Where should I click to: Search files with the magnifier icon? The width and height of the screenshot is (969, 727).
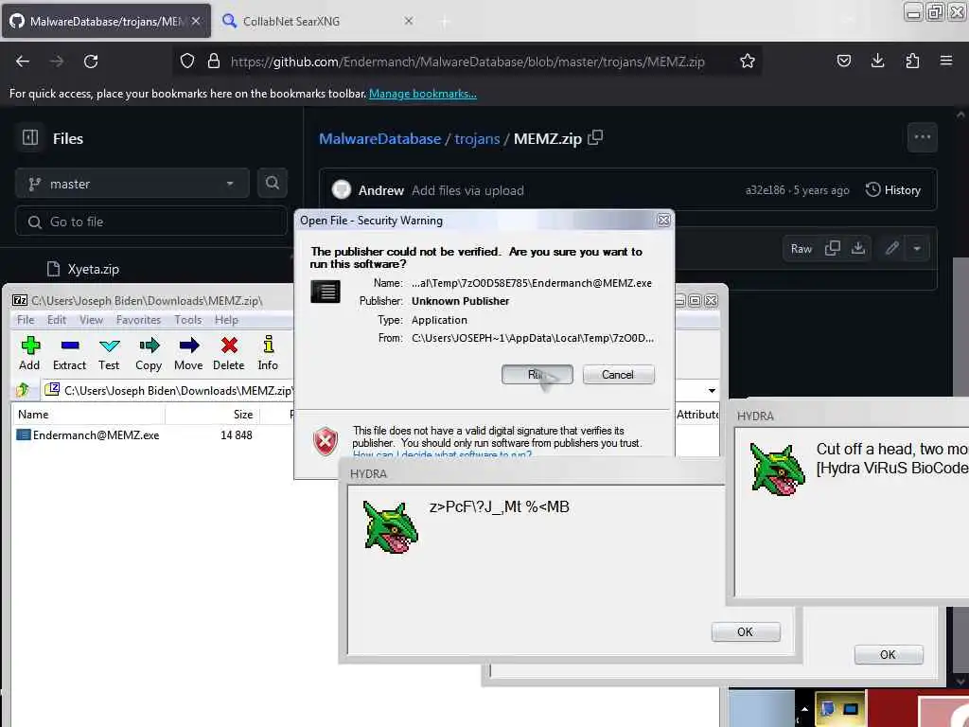[272, 183]
